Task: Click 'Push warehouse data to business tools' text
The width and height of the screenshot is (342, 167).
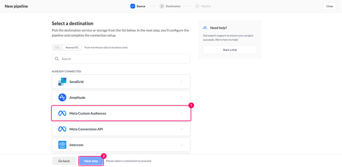Action: pyautogui.click(x=106, y=47)
